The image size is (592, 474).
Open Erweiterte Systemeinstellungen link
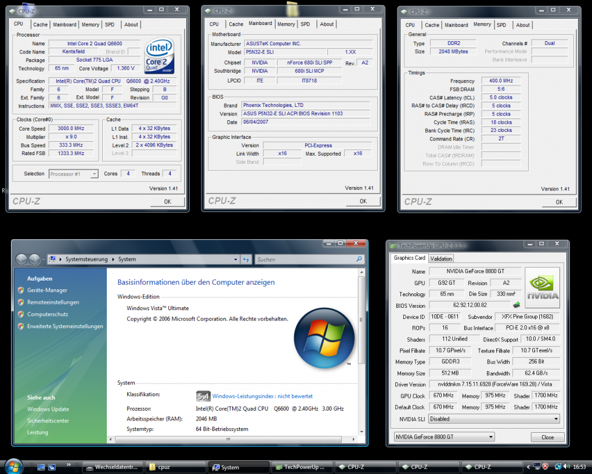click(x=65, y=326)
